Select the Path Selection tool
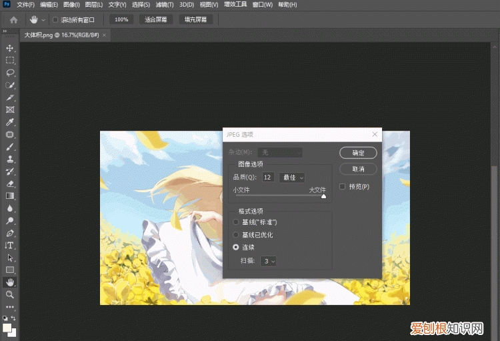500x341 pixels. click(10, 258)
